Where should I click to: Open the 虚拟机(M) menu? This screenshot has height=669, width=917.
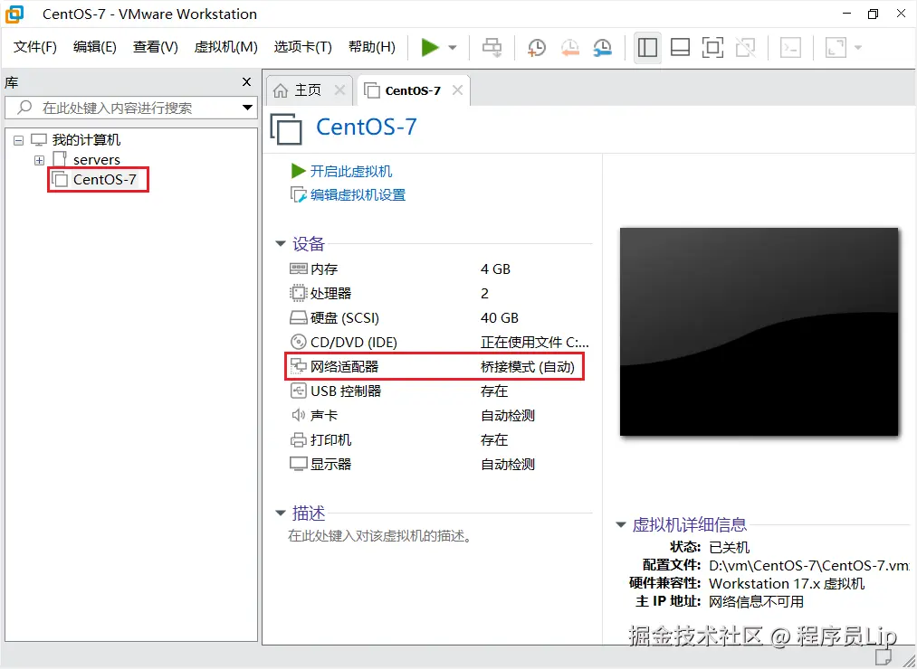224,47
